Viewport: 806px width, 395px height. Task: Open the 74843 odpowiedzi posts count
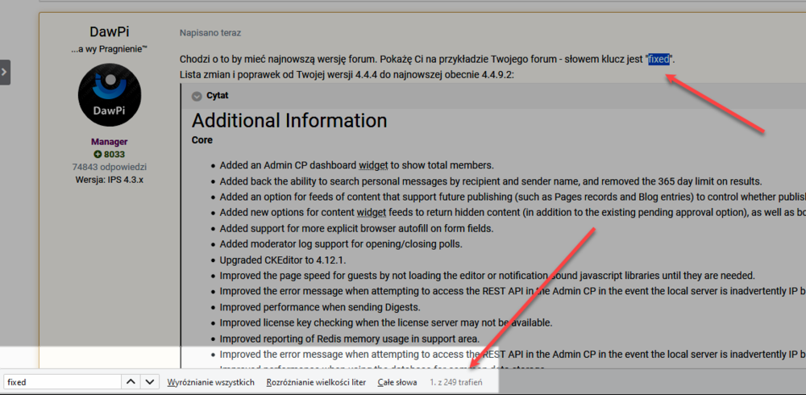110,167
